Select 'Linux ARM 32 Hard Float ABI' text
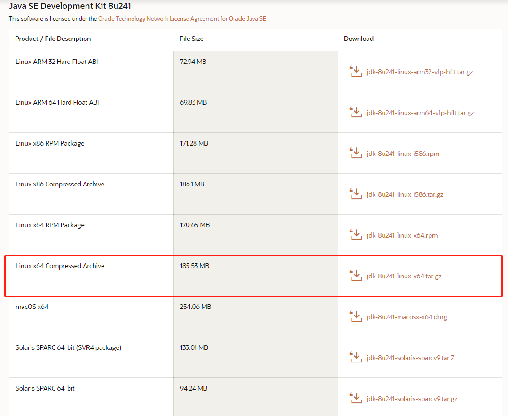The image size is (508, 416). point(57,62)
